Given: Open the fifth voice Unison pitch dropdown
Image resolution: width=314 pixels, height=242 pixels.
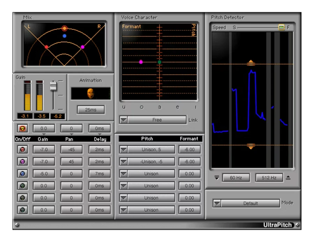Looking at the screenshot, I should tap(124, 198).
